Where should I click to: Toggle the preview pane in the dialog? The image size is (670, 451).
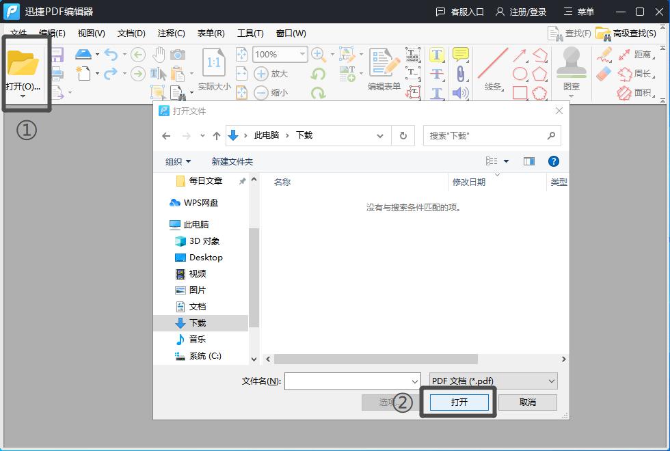pos(528,161)
